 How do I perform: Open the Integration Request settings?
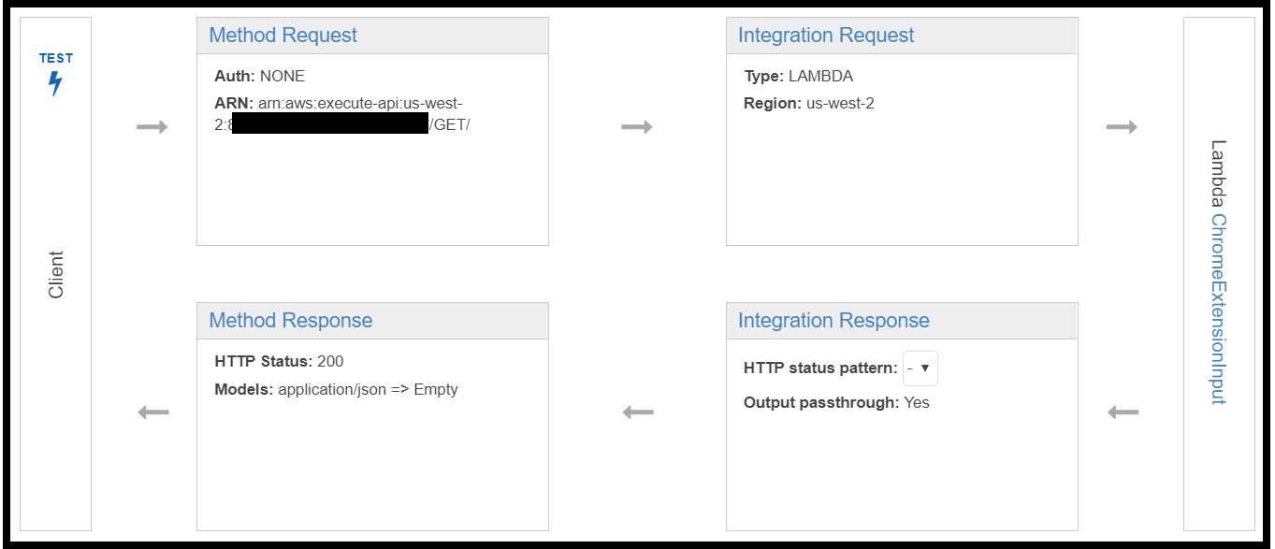tap(826, 36)
